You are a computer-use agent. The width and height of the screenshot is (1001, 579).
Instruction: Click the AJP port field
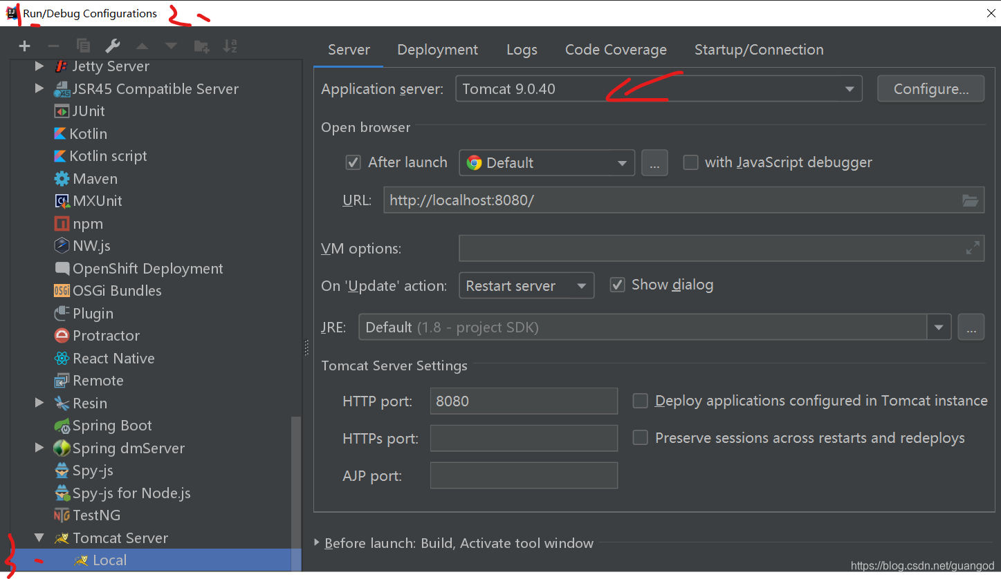click(524, 475)
